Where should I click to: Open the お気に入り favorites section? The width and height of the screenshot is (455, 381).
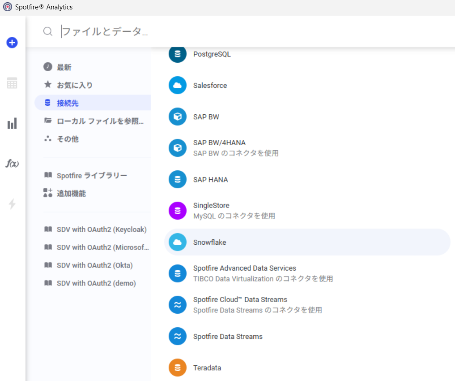coord(93,85)
